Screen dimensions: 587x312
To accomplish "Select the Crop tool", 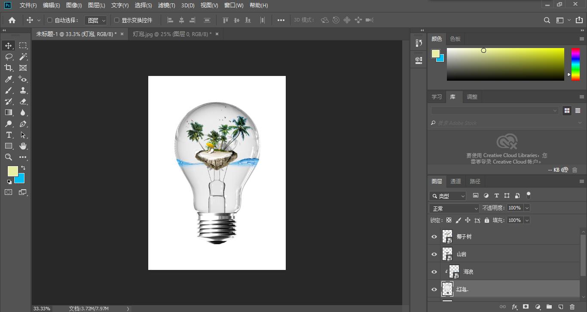I will click(9, 68).
